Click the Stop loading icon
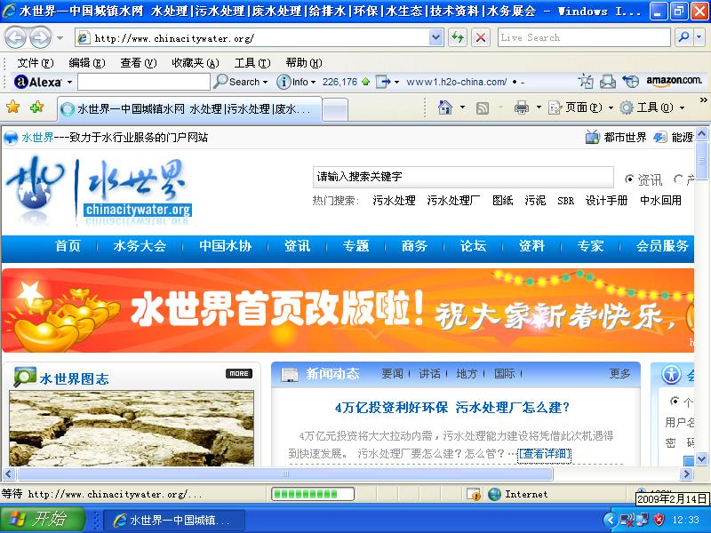 click(x=479, y=37)
